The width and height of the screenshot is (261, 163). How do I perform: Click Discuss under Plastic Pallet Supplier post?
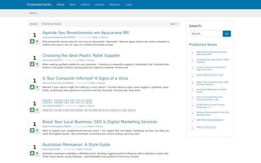[x=91, y=60]
